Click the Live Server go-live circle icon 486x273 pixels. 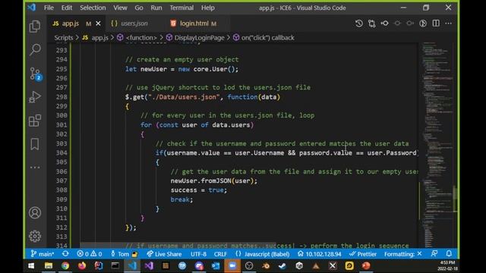pos(423,24)
